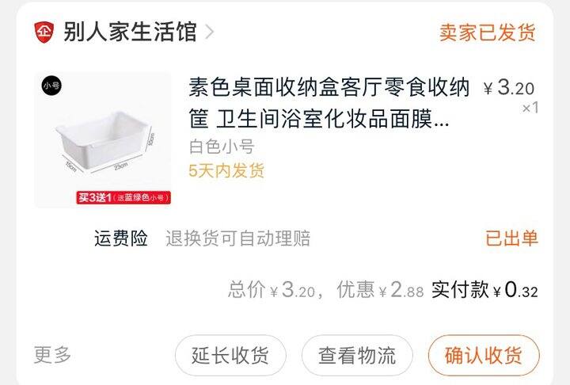Viewport: 570px width, 385px height.
Task: Tap the 买3送1 red promo banner
Action: 123,197
